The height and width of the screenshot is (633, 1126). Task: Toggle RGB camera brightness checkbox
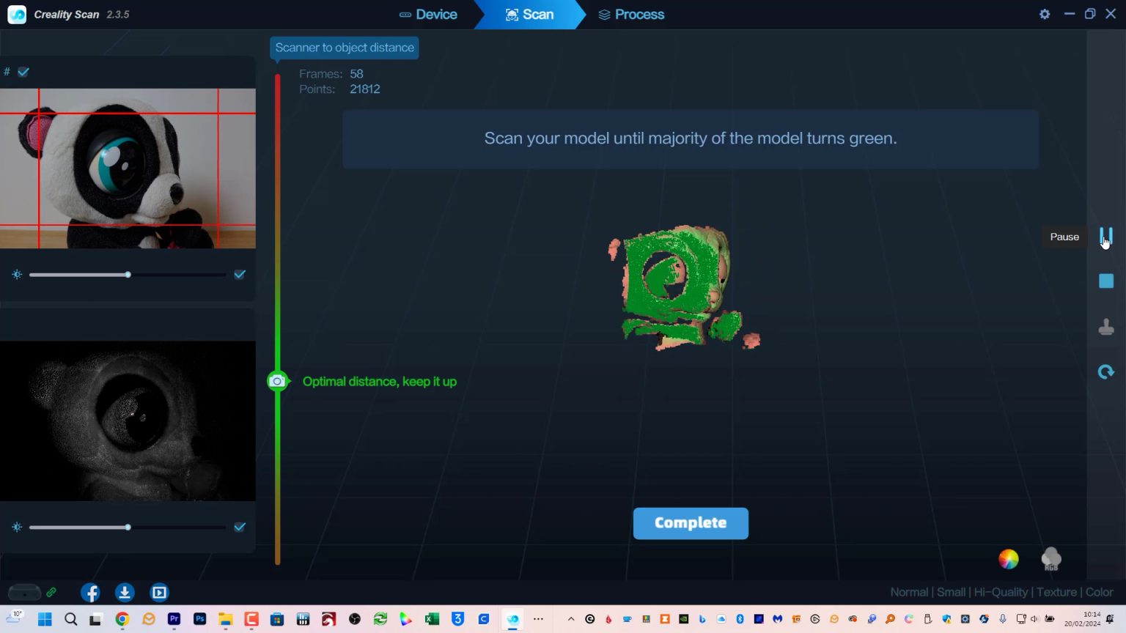(x=240, y=275)
